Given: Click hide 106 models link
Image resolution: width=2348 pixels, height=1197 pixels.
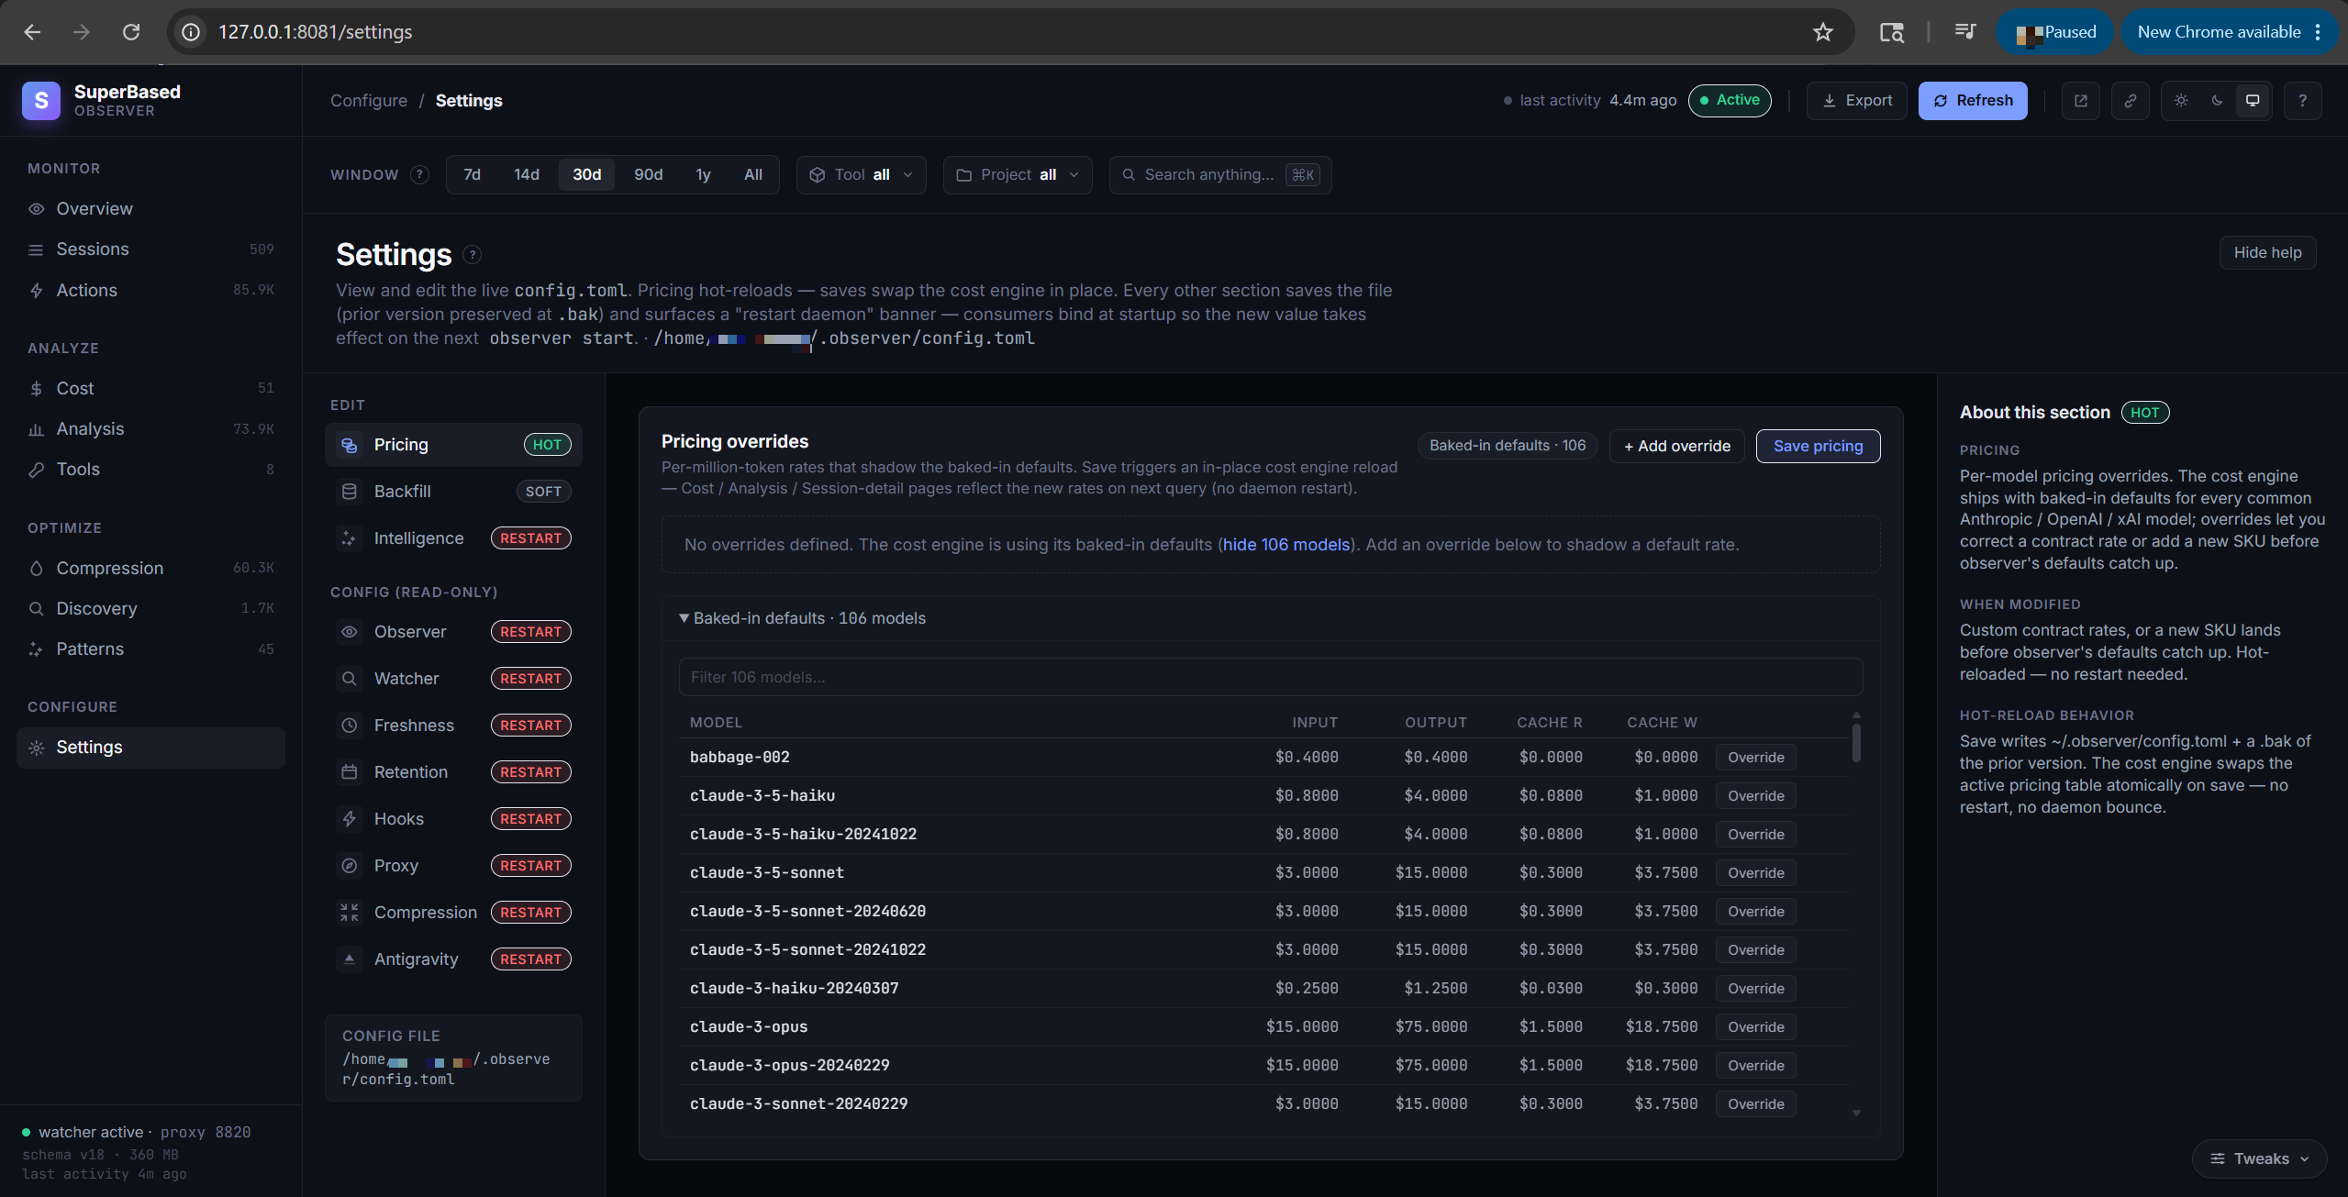Looking at the screenshot, I should point(1286,545).
